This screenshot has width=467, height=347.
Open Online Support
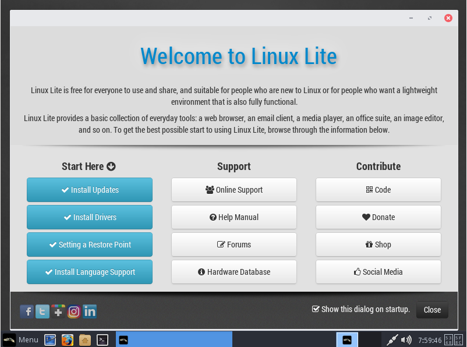(x=234, y=190)
